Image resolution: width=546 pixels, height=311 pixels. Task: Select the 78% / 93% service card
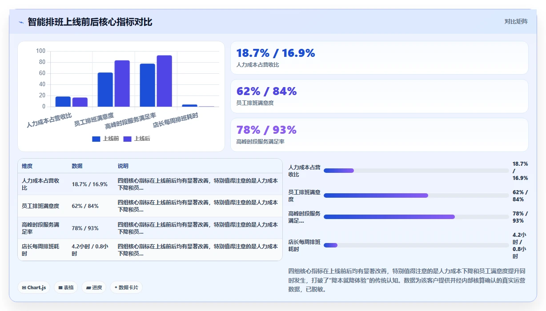click(379, 135)
